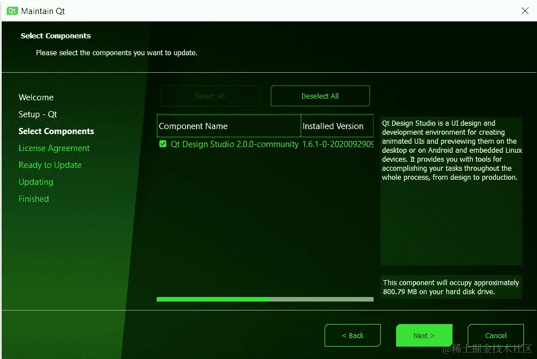
Task: Click the green progress bar
Action: point(265,299)
